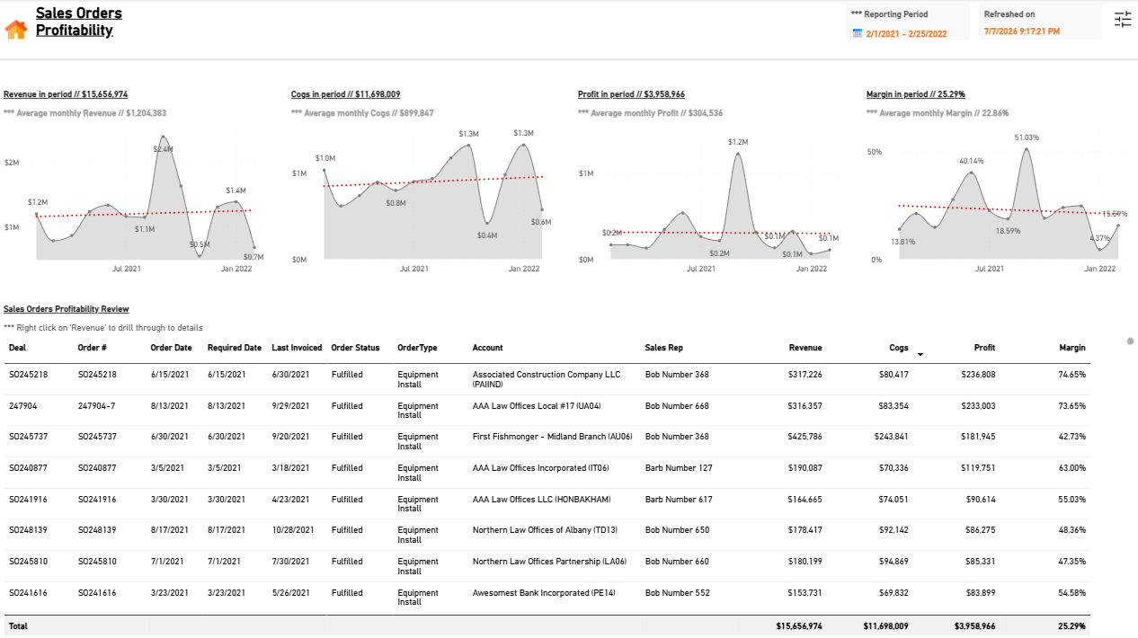
Task: Sort table by Margin column header
Action: [1071, 348]
